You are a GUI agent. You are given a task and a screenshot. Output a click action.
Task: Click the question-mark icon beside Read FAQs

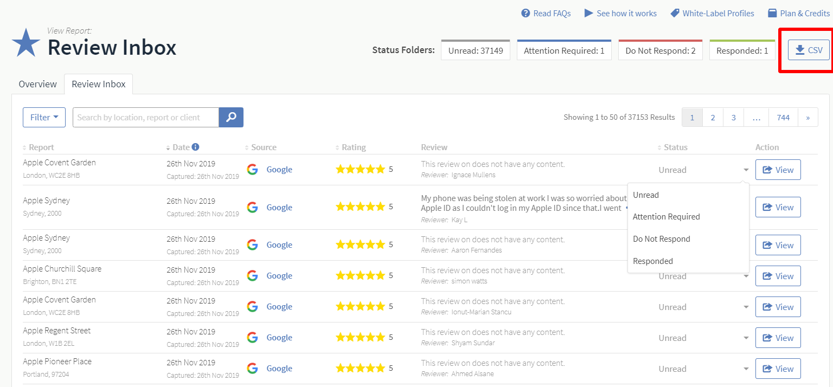point(526,13)
